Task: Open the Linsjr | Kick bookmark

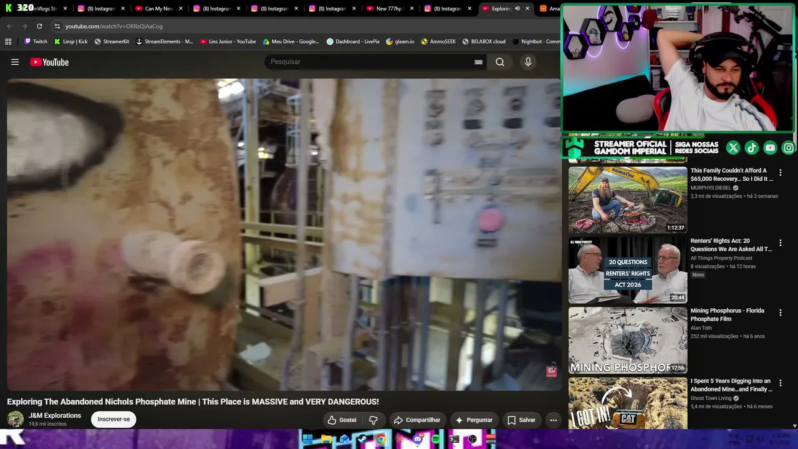Action: pos(70,42)
